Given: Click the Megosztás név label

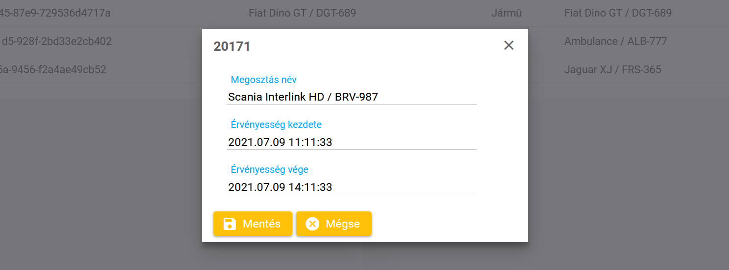Looking at the screenshot, I should click(263, 80).
